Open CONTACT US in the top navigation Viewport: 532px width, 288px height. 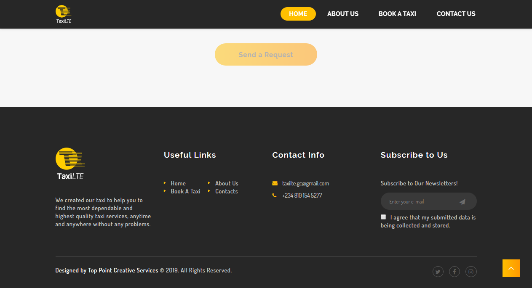coord(456,14)
